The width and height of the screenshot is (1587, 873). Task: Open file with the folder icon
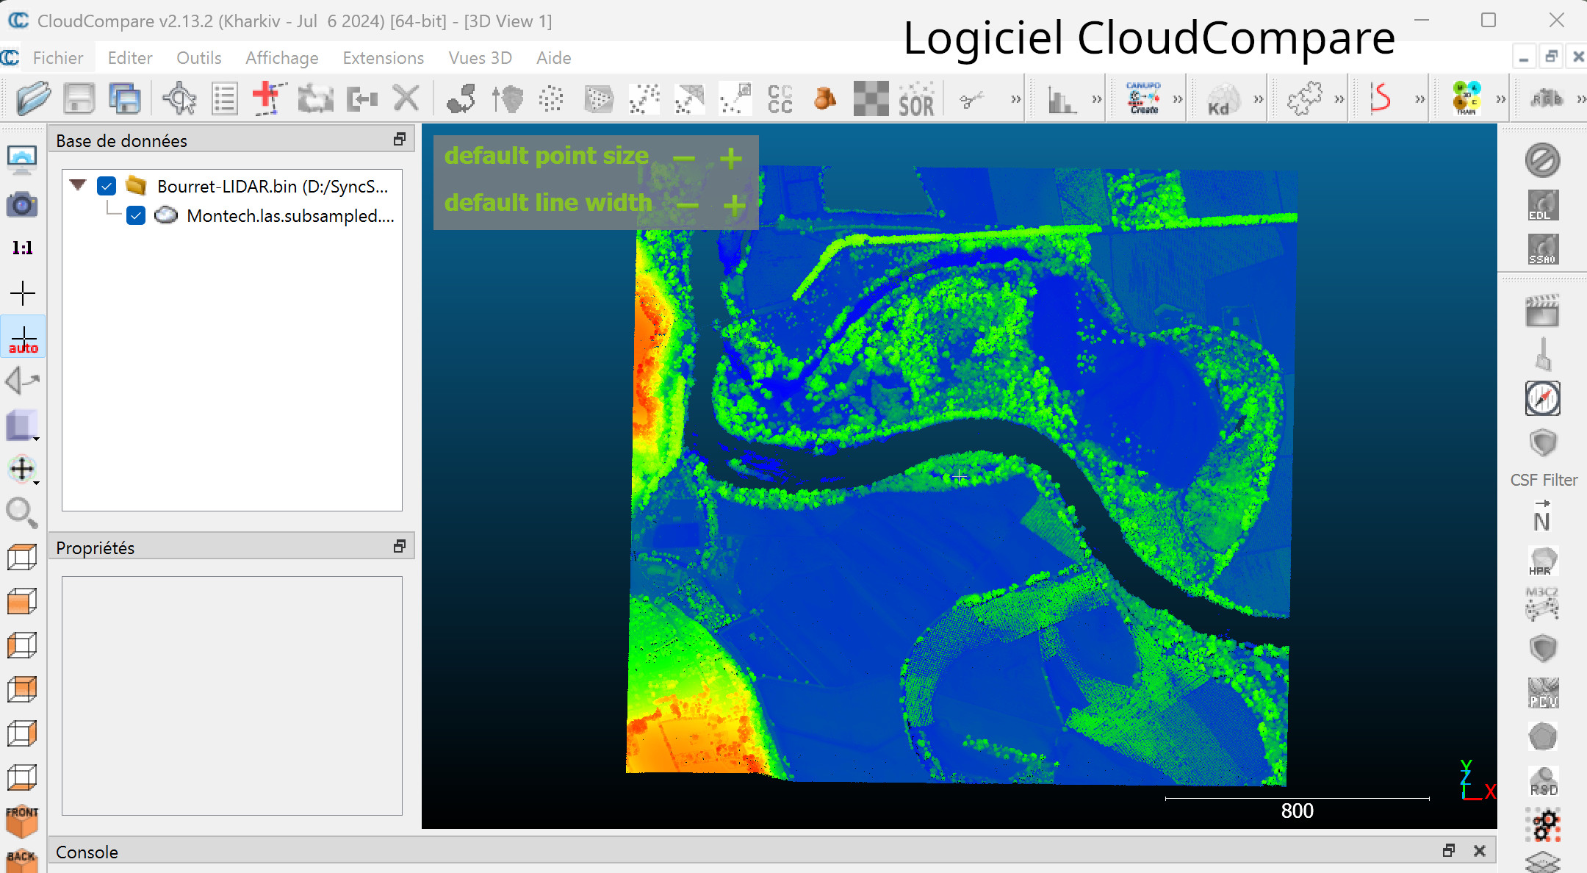(x=33, y=98)
